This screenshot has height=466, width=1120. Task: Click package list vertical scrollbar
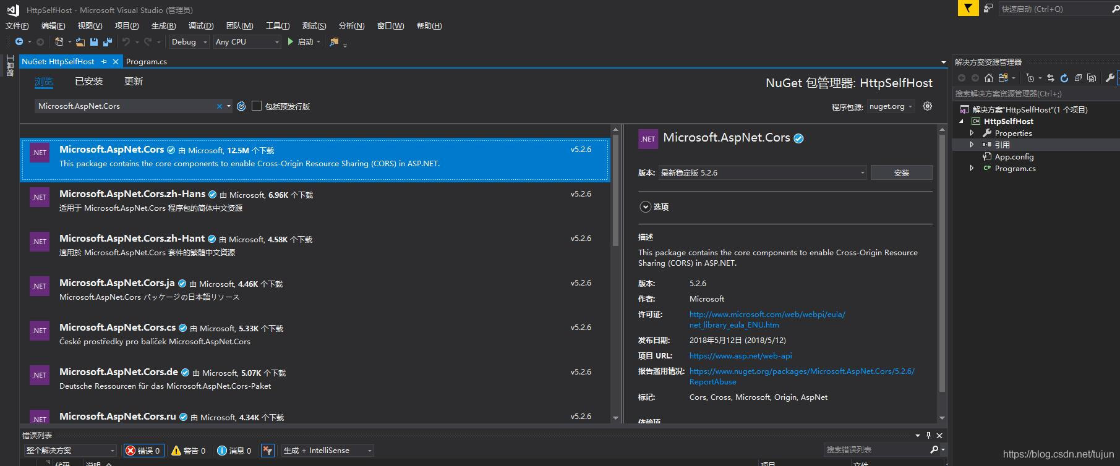615,192
